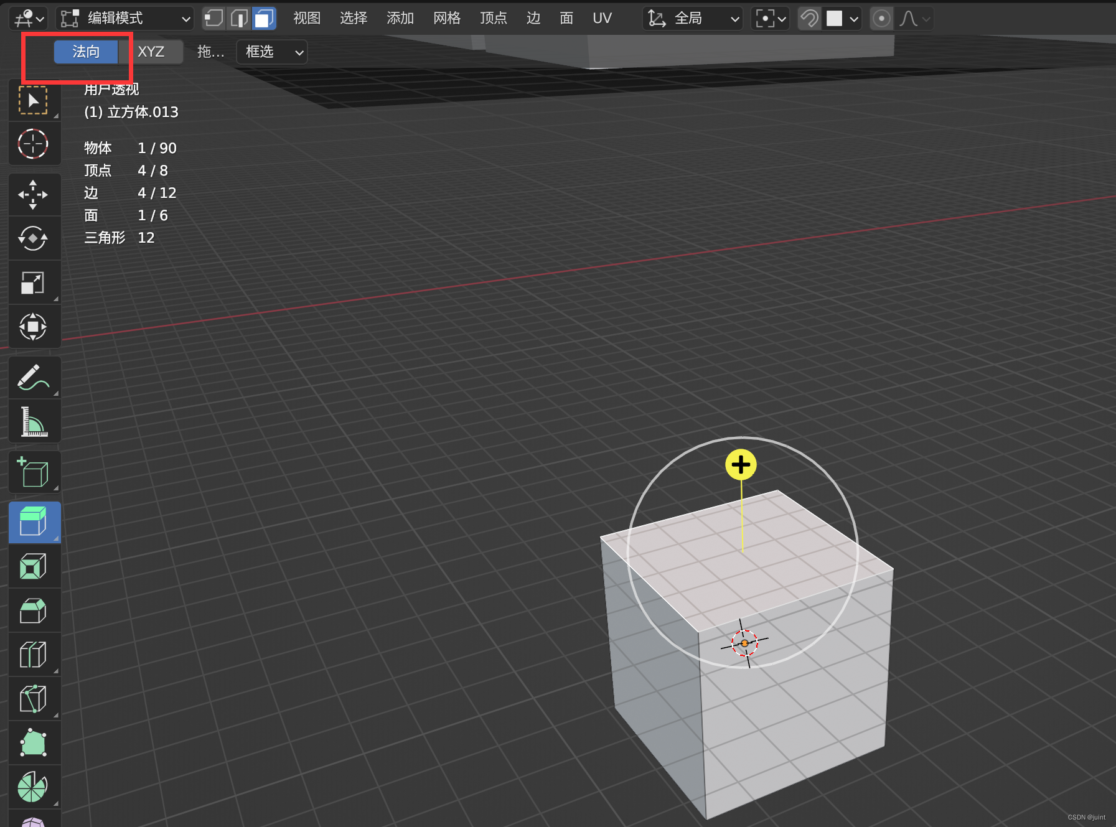The height and width of the screenshot is (827, 1116).
Task: Select the Loop Cut tool
Action: click(x=34, y=655)
